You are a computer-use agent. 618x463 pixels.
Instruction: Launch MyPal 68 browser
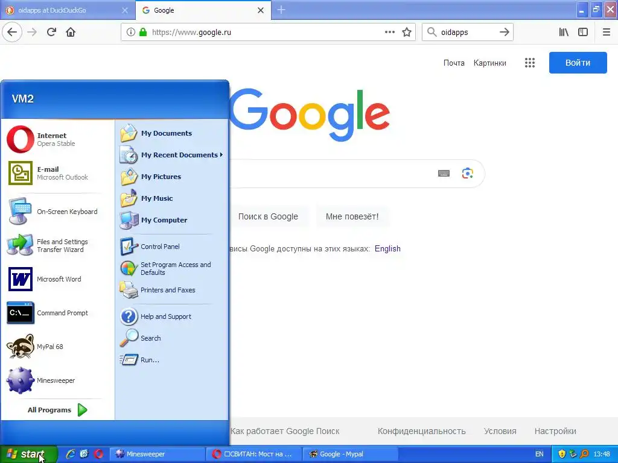point(57,347)
